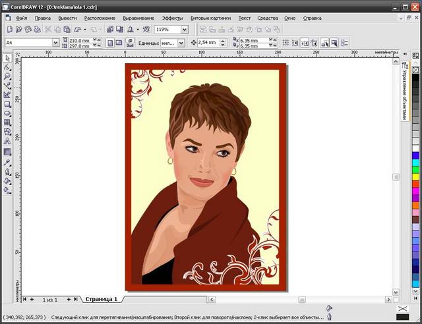Select the Страница 1 page tab

click(x=102, y=299)
